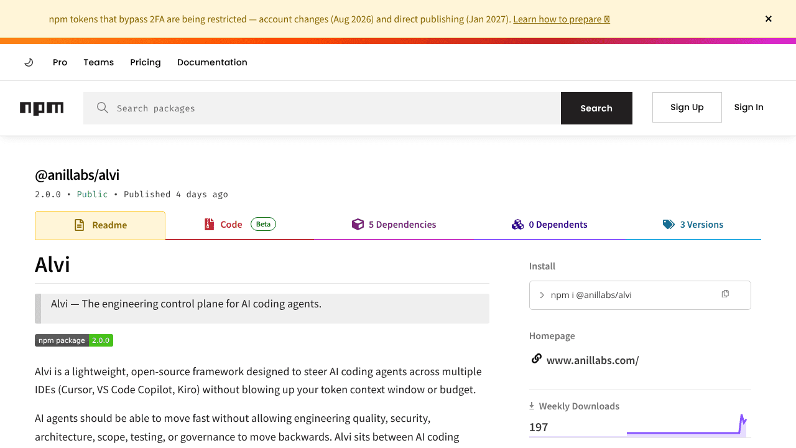Click the Versions tags icon

coord(669,225)
